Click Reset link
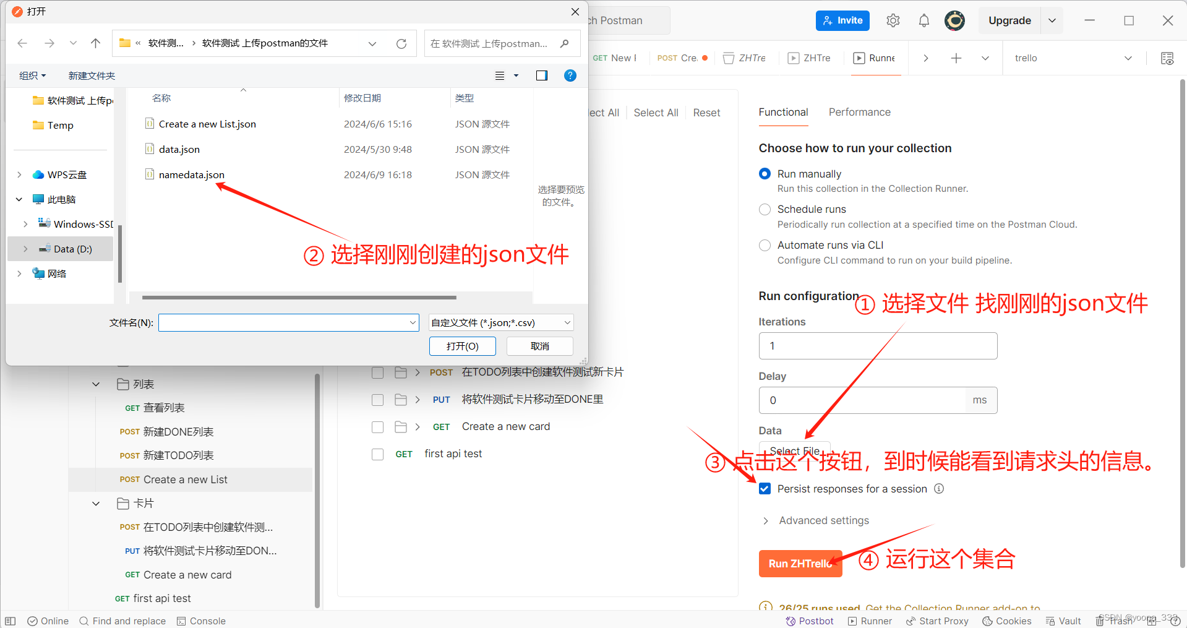Screen dimensions: 1187x628 (x=706, y=113)
